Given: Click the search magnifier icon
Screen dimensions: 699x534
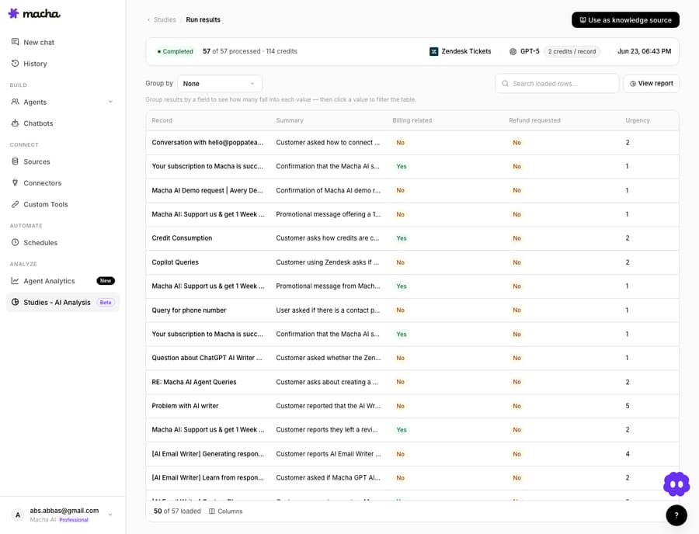Looking at the screenshot, I should pyautogui.click(x=505, y=84).
